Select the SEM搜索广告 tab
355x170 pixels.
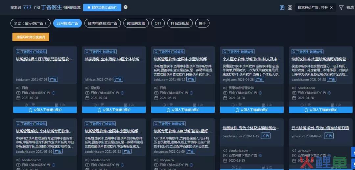click(x=67, y=23)
